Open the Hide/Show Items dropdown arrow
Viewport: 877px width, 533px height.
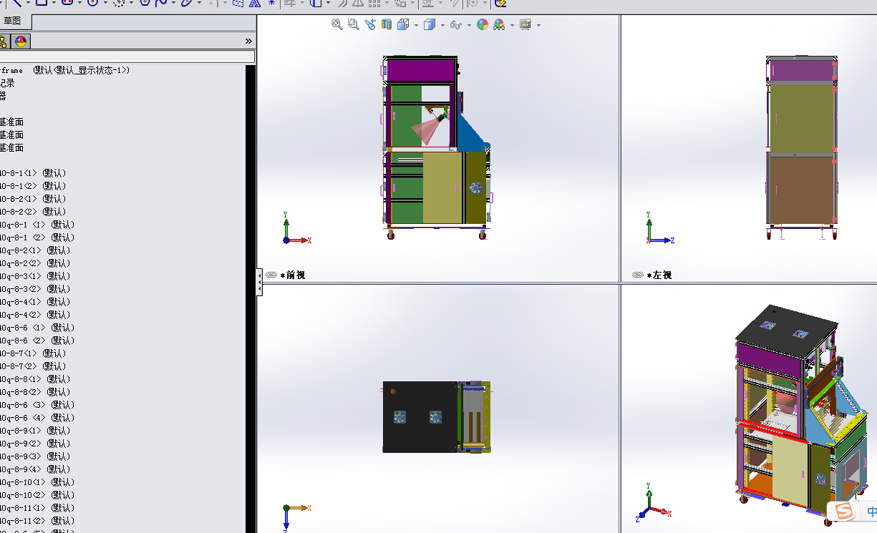click(x=468, y=25)
